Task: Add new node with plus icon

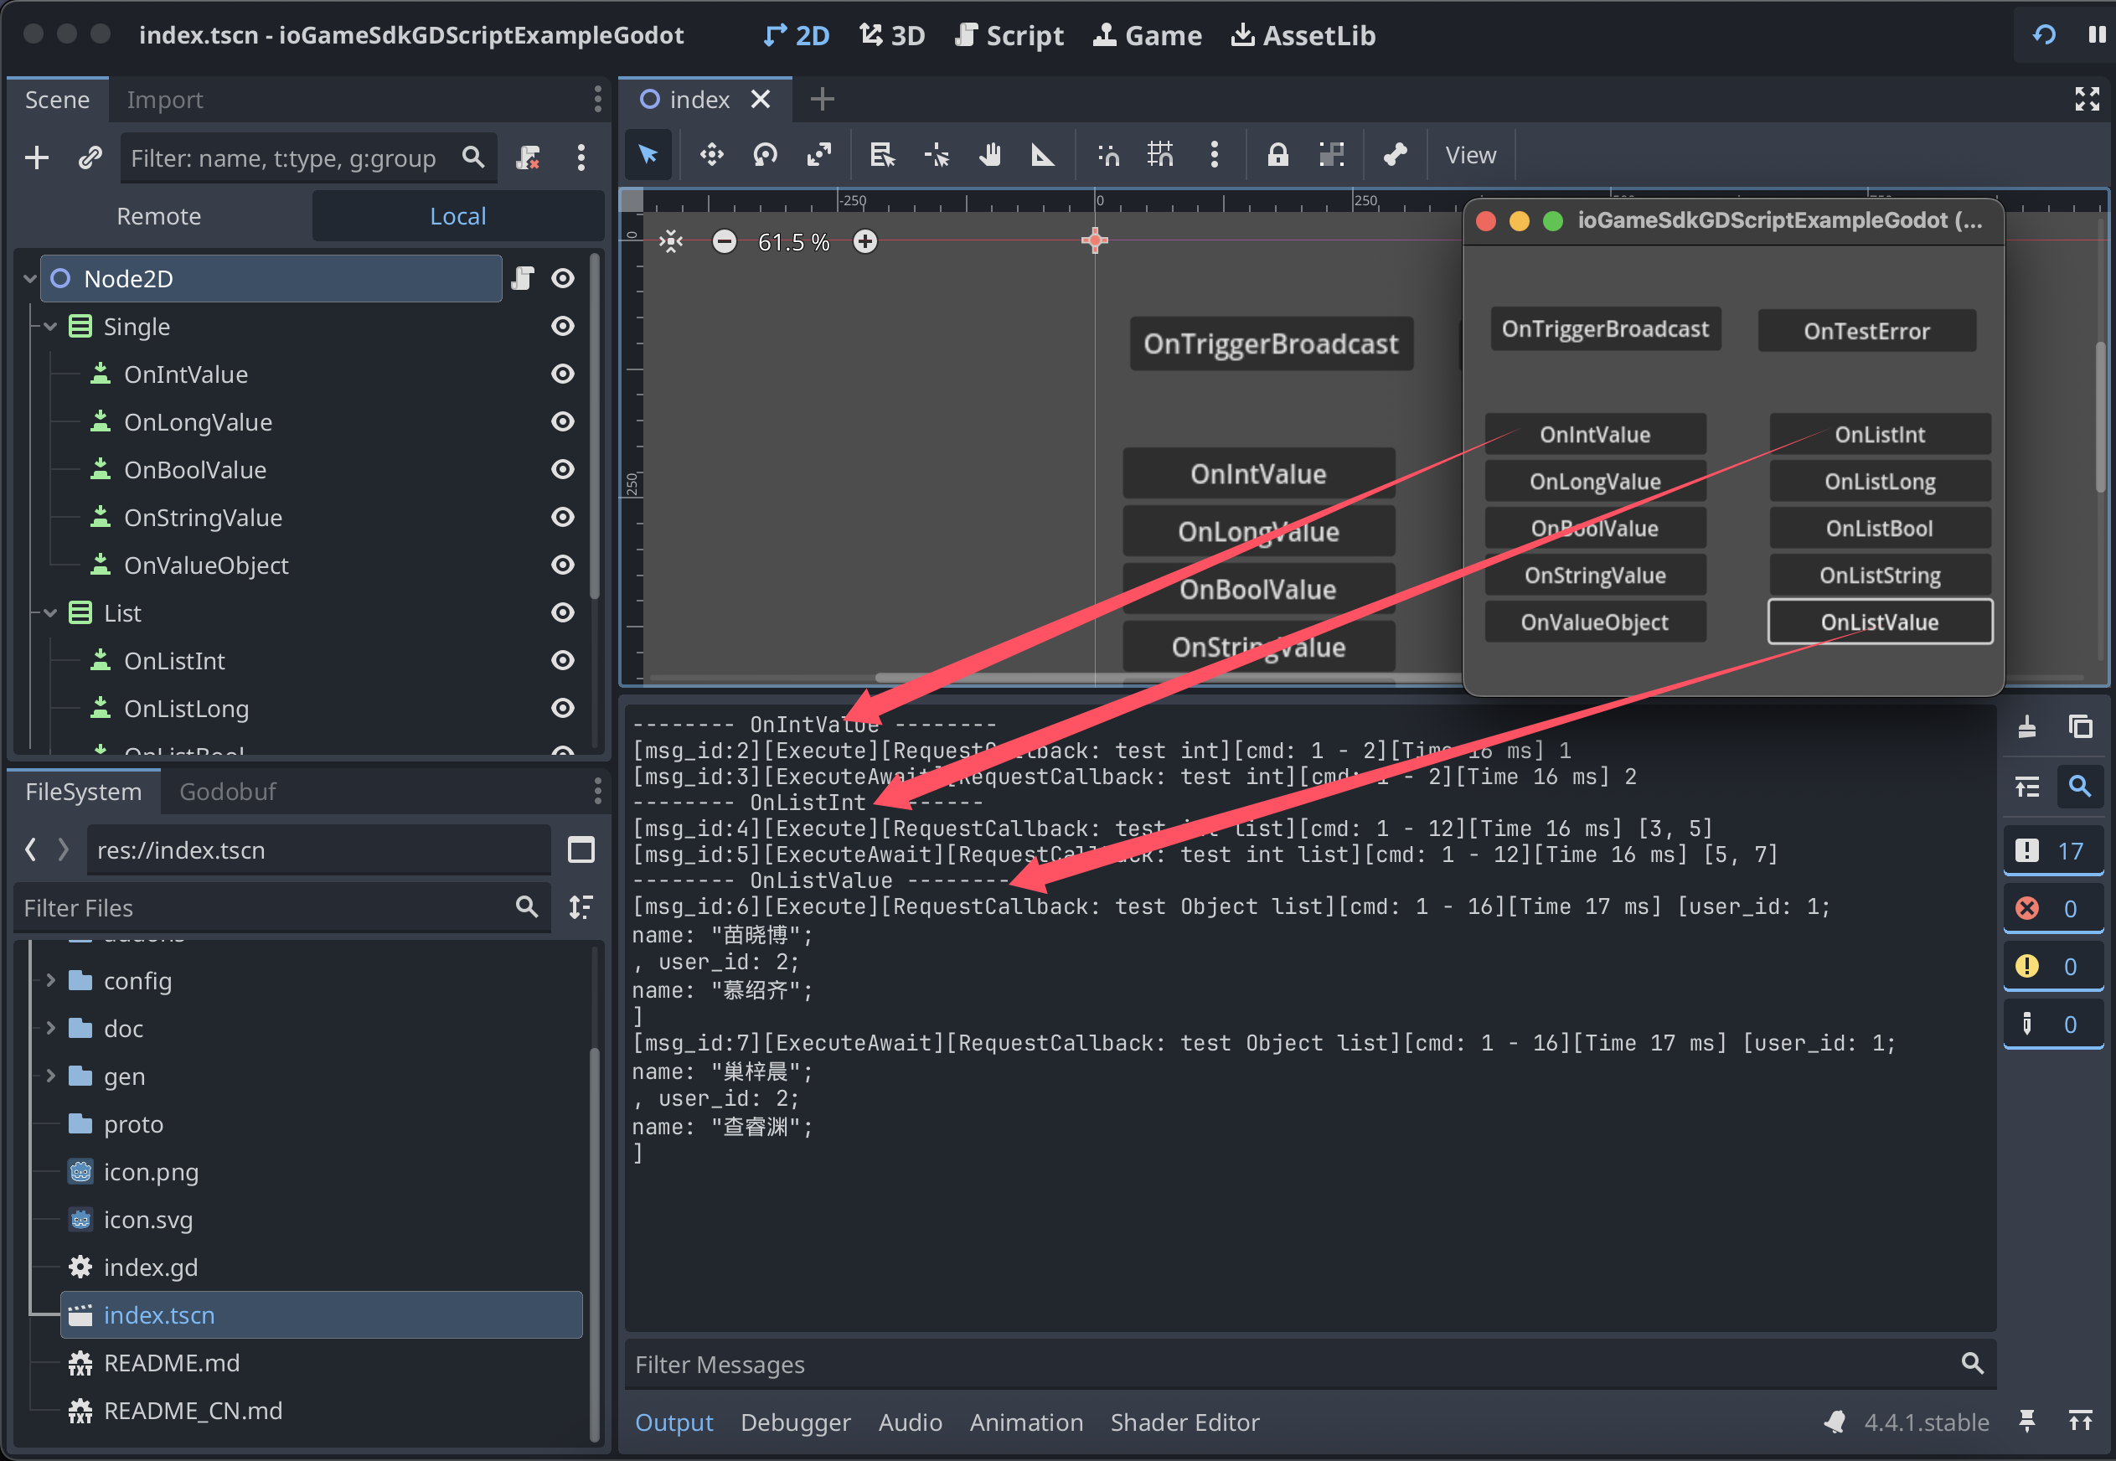Action: tap(37, 157)
